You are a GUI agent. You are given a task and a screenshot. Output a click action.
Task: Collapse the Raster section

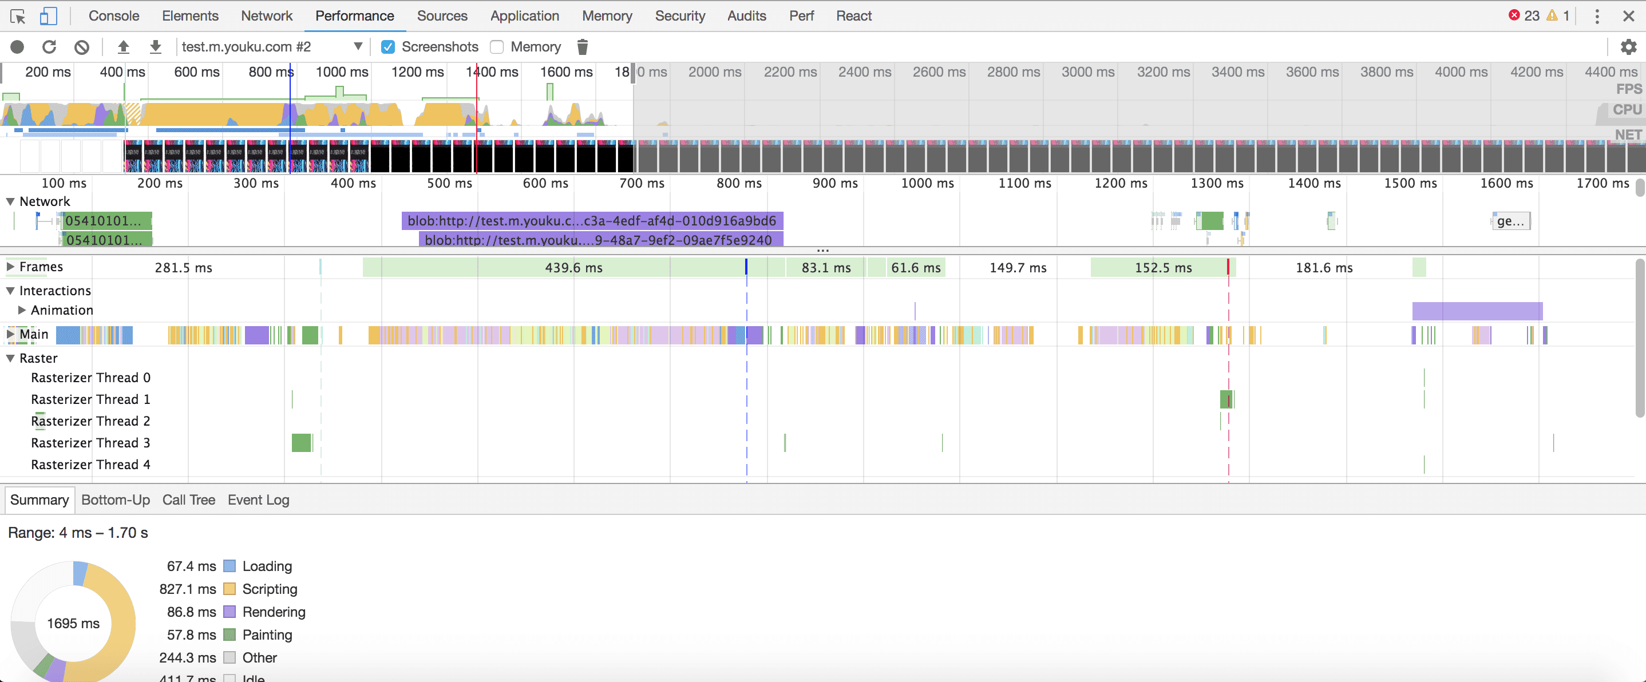coord(10,358)
